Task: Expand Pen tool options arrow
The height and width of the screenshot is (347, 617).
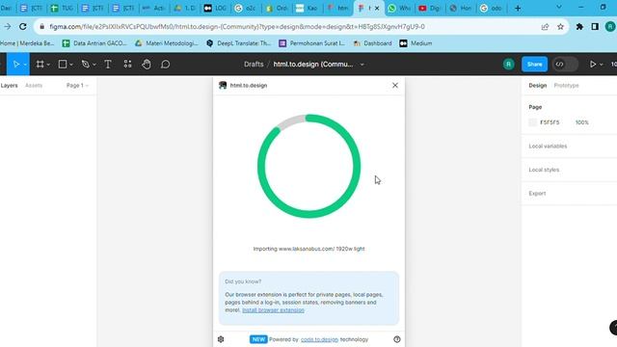Action: tap(94, 65)
